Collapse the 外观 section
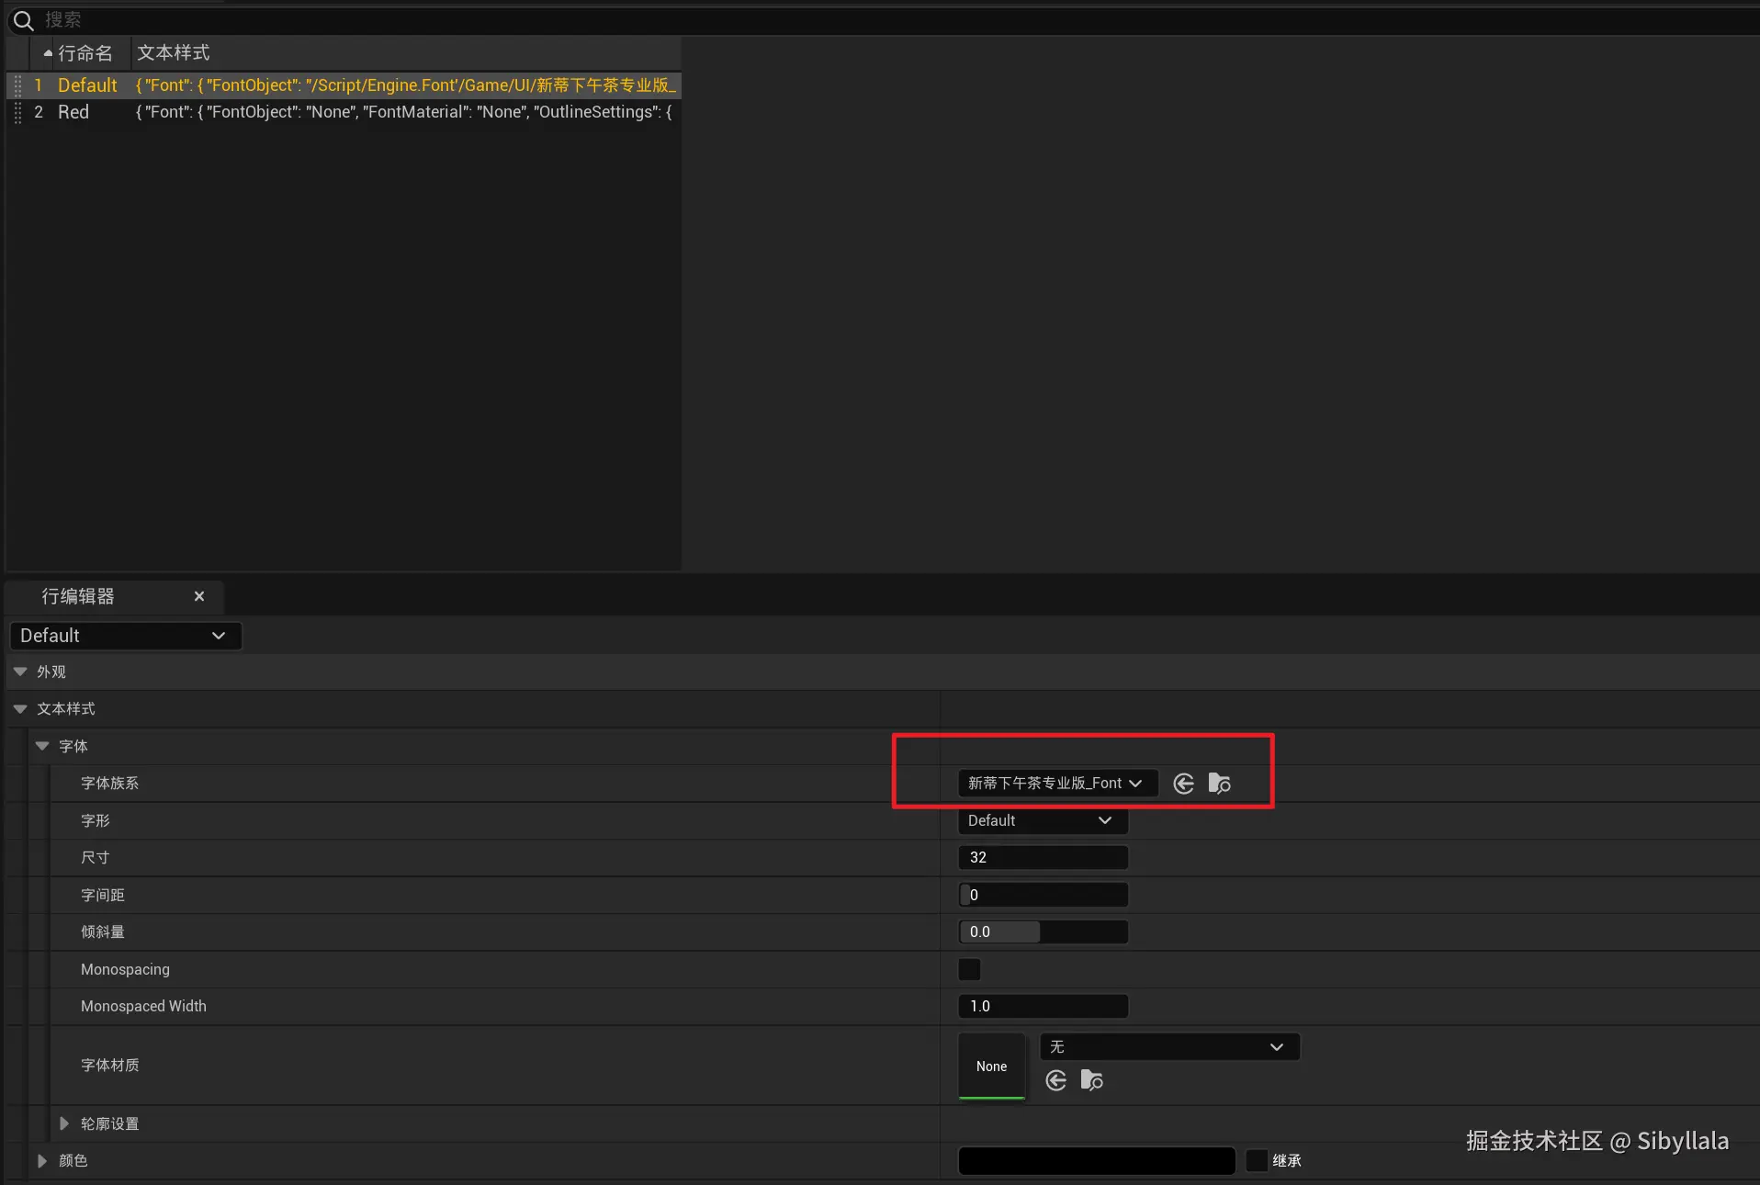The width and height of the screenshot is (1760, 1185). [x=20, y=671]
